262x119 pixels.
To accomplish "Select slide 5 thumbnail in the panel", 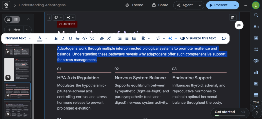I will [17, 110].
